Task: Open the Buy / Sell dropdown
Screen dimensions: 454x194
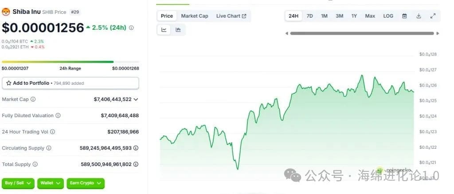Action: point(18,183)
